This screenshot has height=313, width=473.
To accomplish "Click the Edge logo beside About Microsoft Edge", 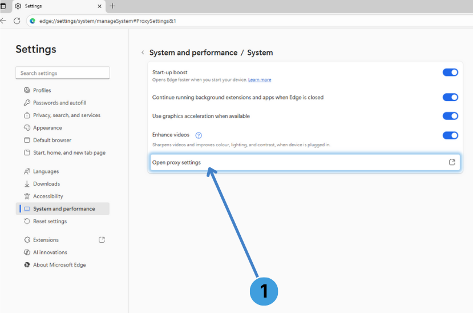I will (x=27, y=264).
